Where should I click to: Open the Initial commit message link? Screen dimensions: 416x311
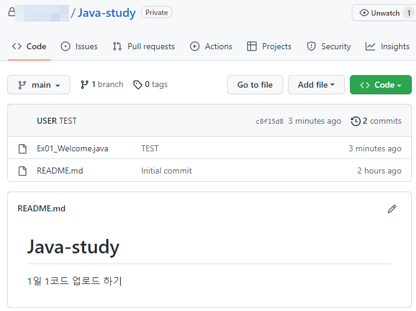coord(167,171)
